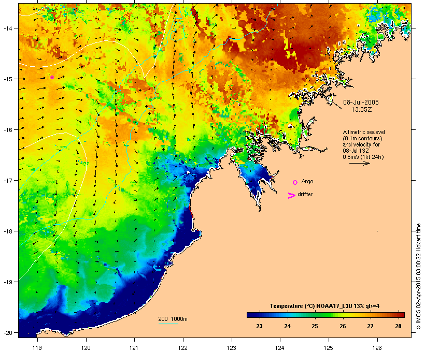Click the colorbar tick label '27'
This screenshot has width=425, height=352.
[370, 326]
